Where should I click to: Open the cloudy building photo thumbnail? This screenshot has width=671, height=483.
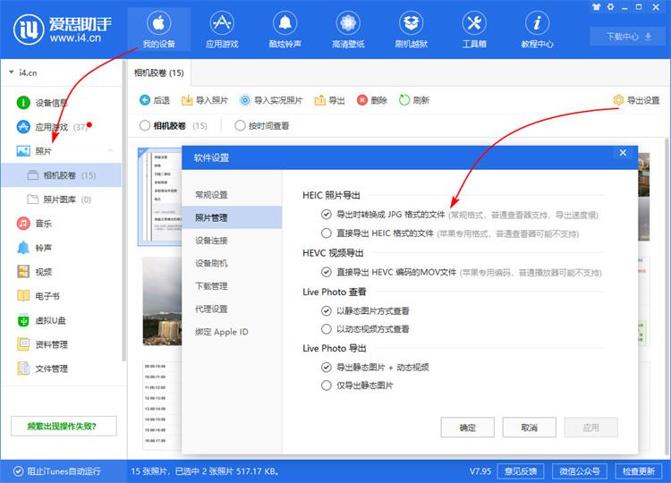coord(162,301)
